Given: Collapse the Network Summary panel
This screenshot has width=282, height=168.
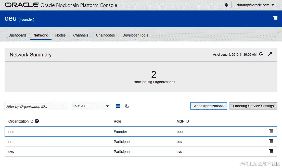Looking at the screenshot, I should 270,54.
